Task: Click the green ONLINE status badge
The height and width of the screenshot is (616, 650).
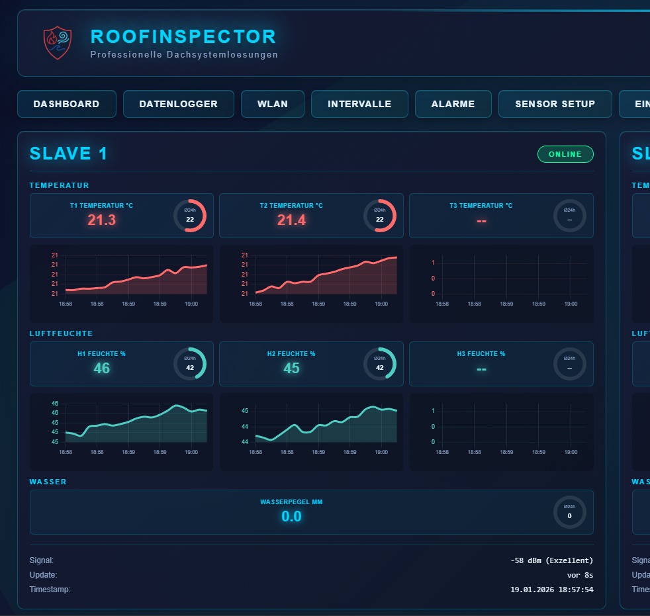Action: (x=565, y=154)
